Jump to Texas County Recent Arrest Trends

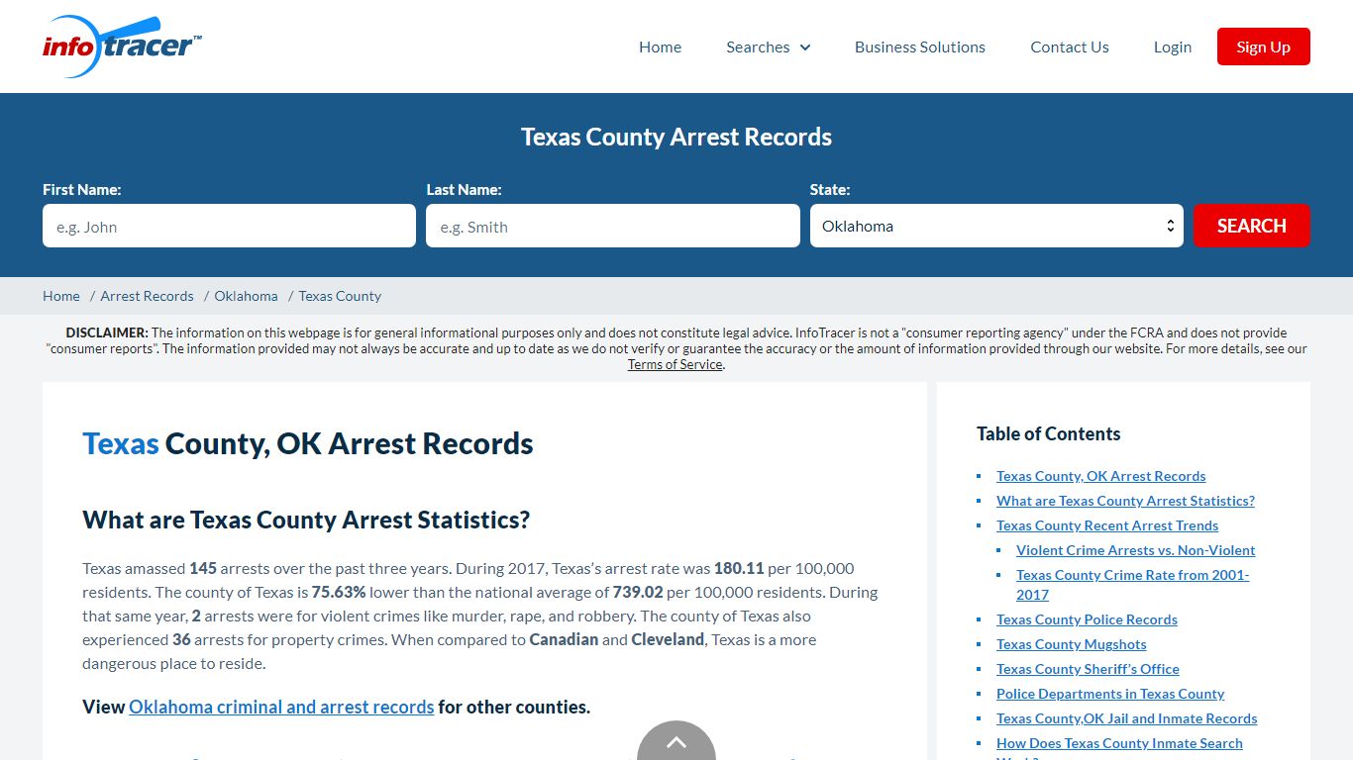coord(1107,525)
